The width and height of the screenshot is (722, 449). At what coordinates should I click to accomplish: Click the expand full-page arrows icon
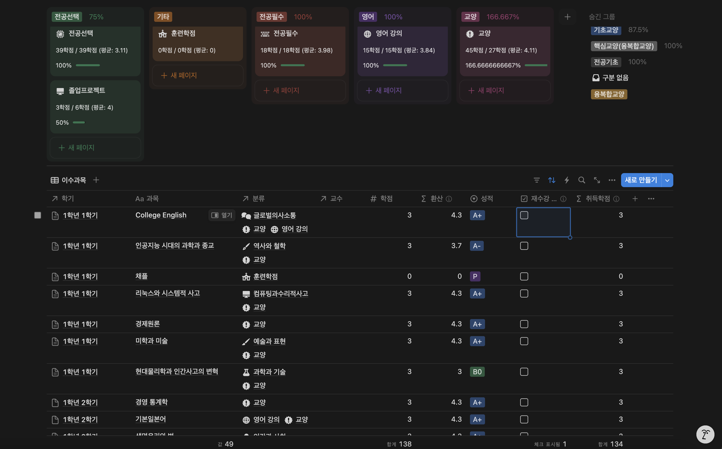[x=597, y=180]
